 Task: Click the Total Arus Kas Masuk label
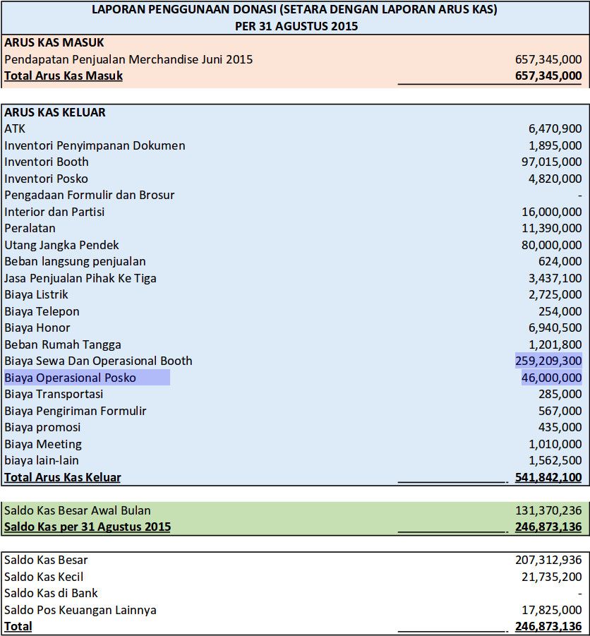(x=64, y=76)
